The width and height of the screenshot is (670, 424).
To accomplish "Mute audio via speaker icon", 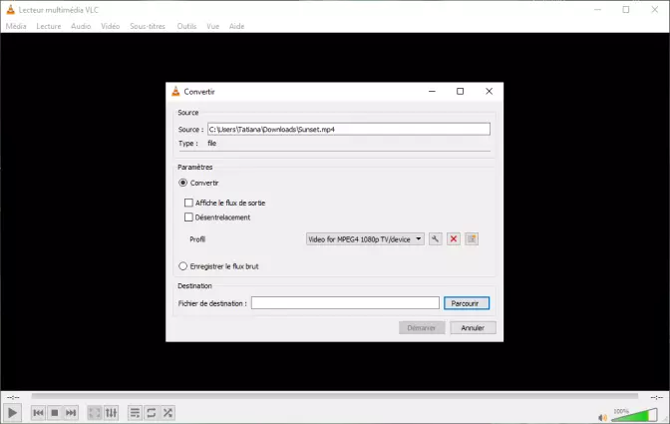I will 602,417.
